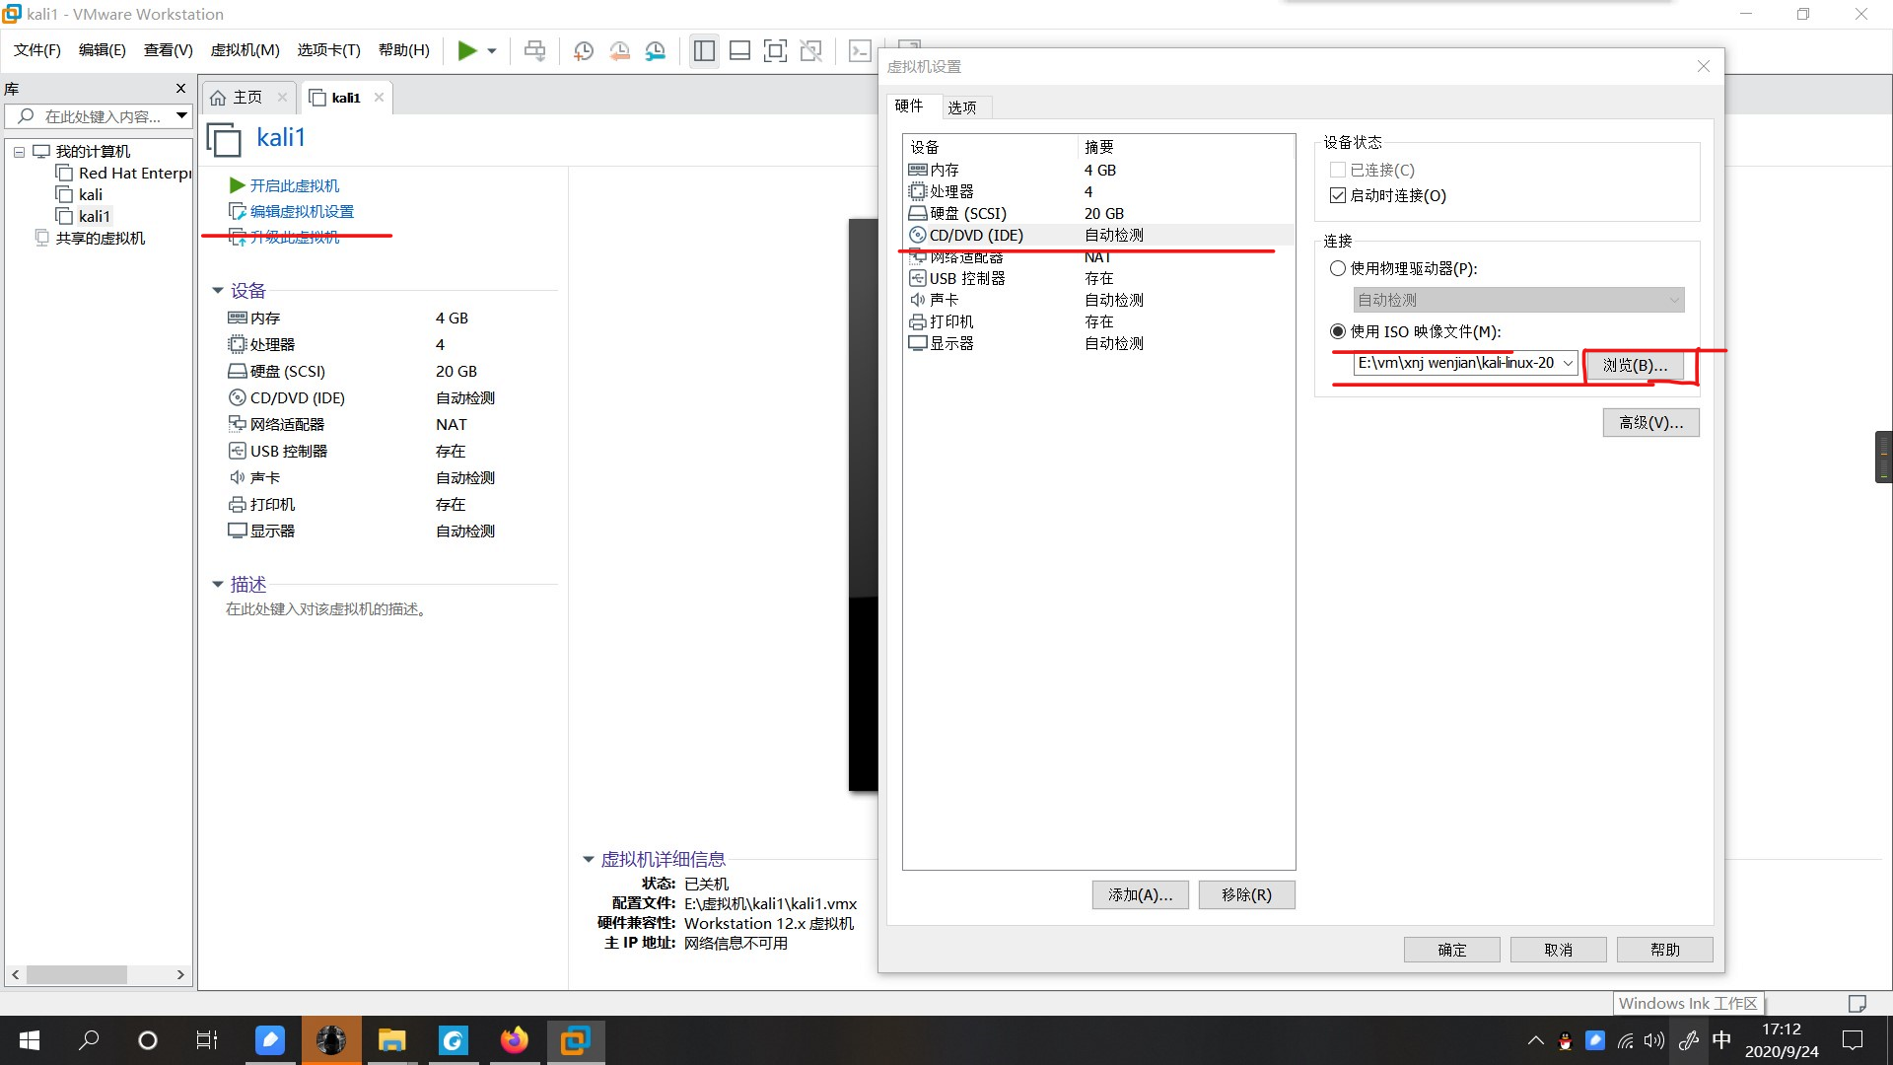Revert to snapshot using the toolbar icon

(x=619, y=50)
